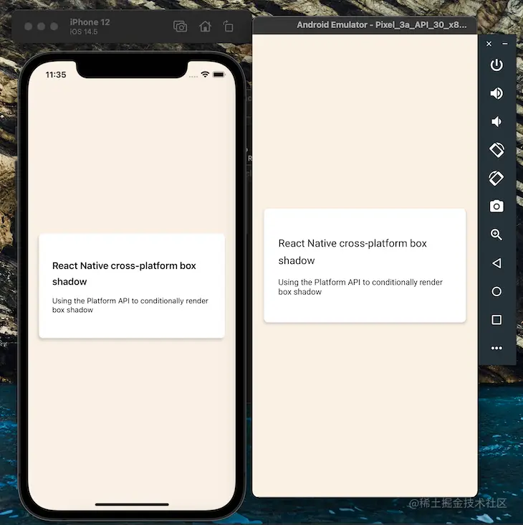Rotate the iPhone 12 simulator device

(x=229, y=26)
